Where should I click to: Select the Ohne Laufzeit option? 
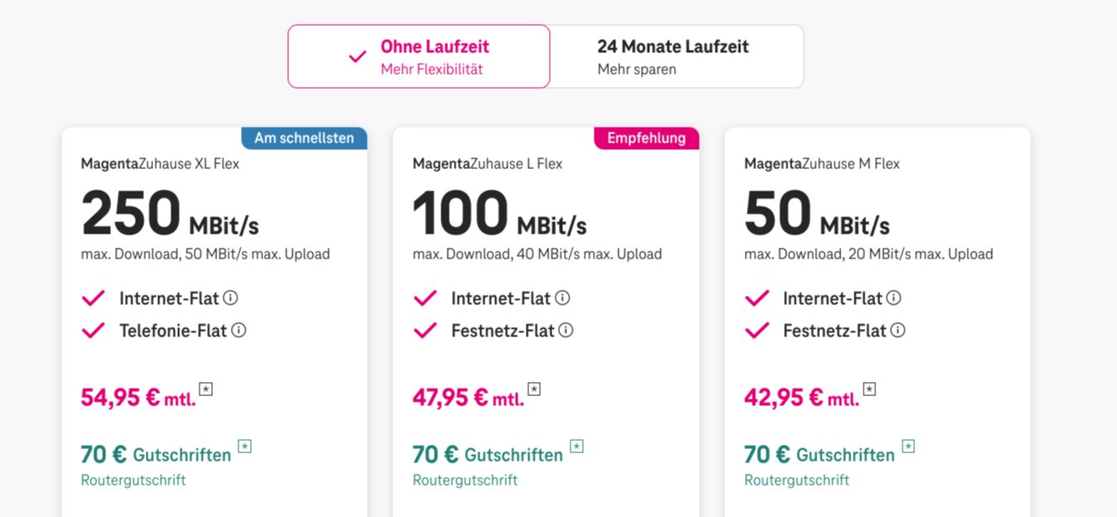[419, 56]
